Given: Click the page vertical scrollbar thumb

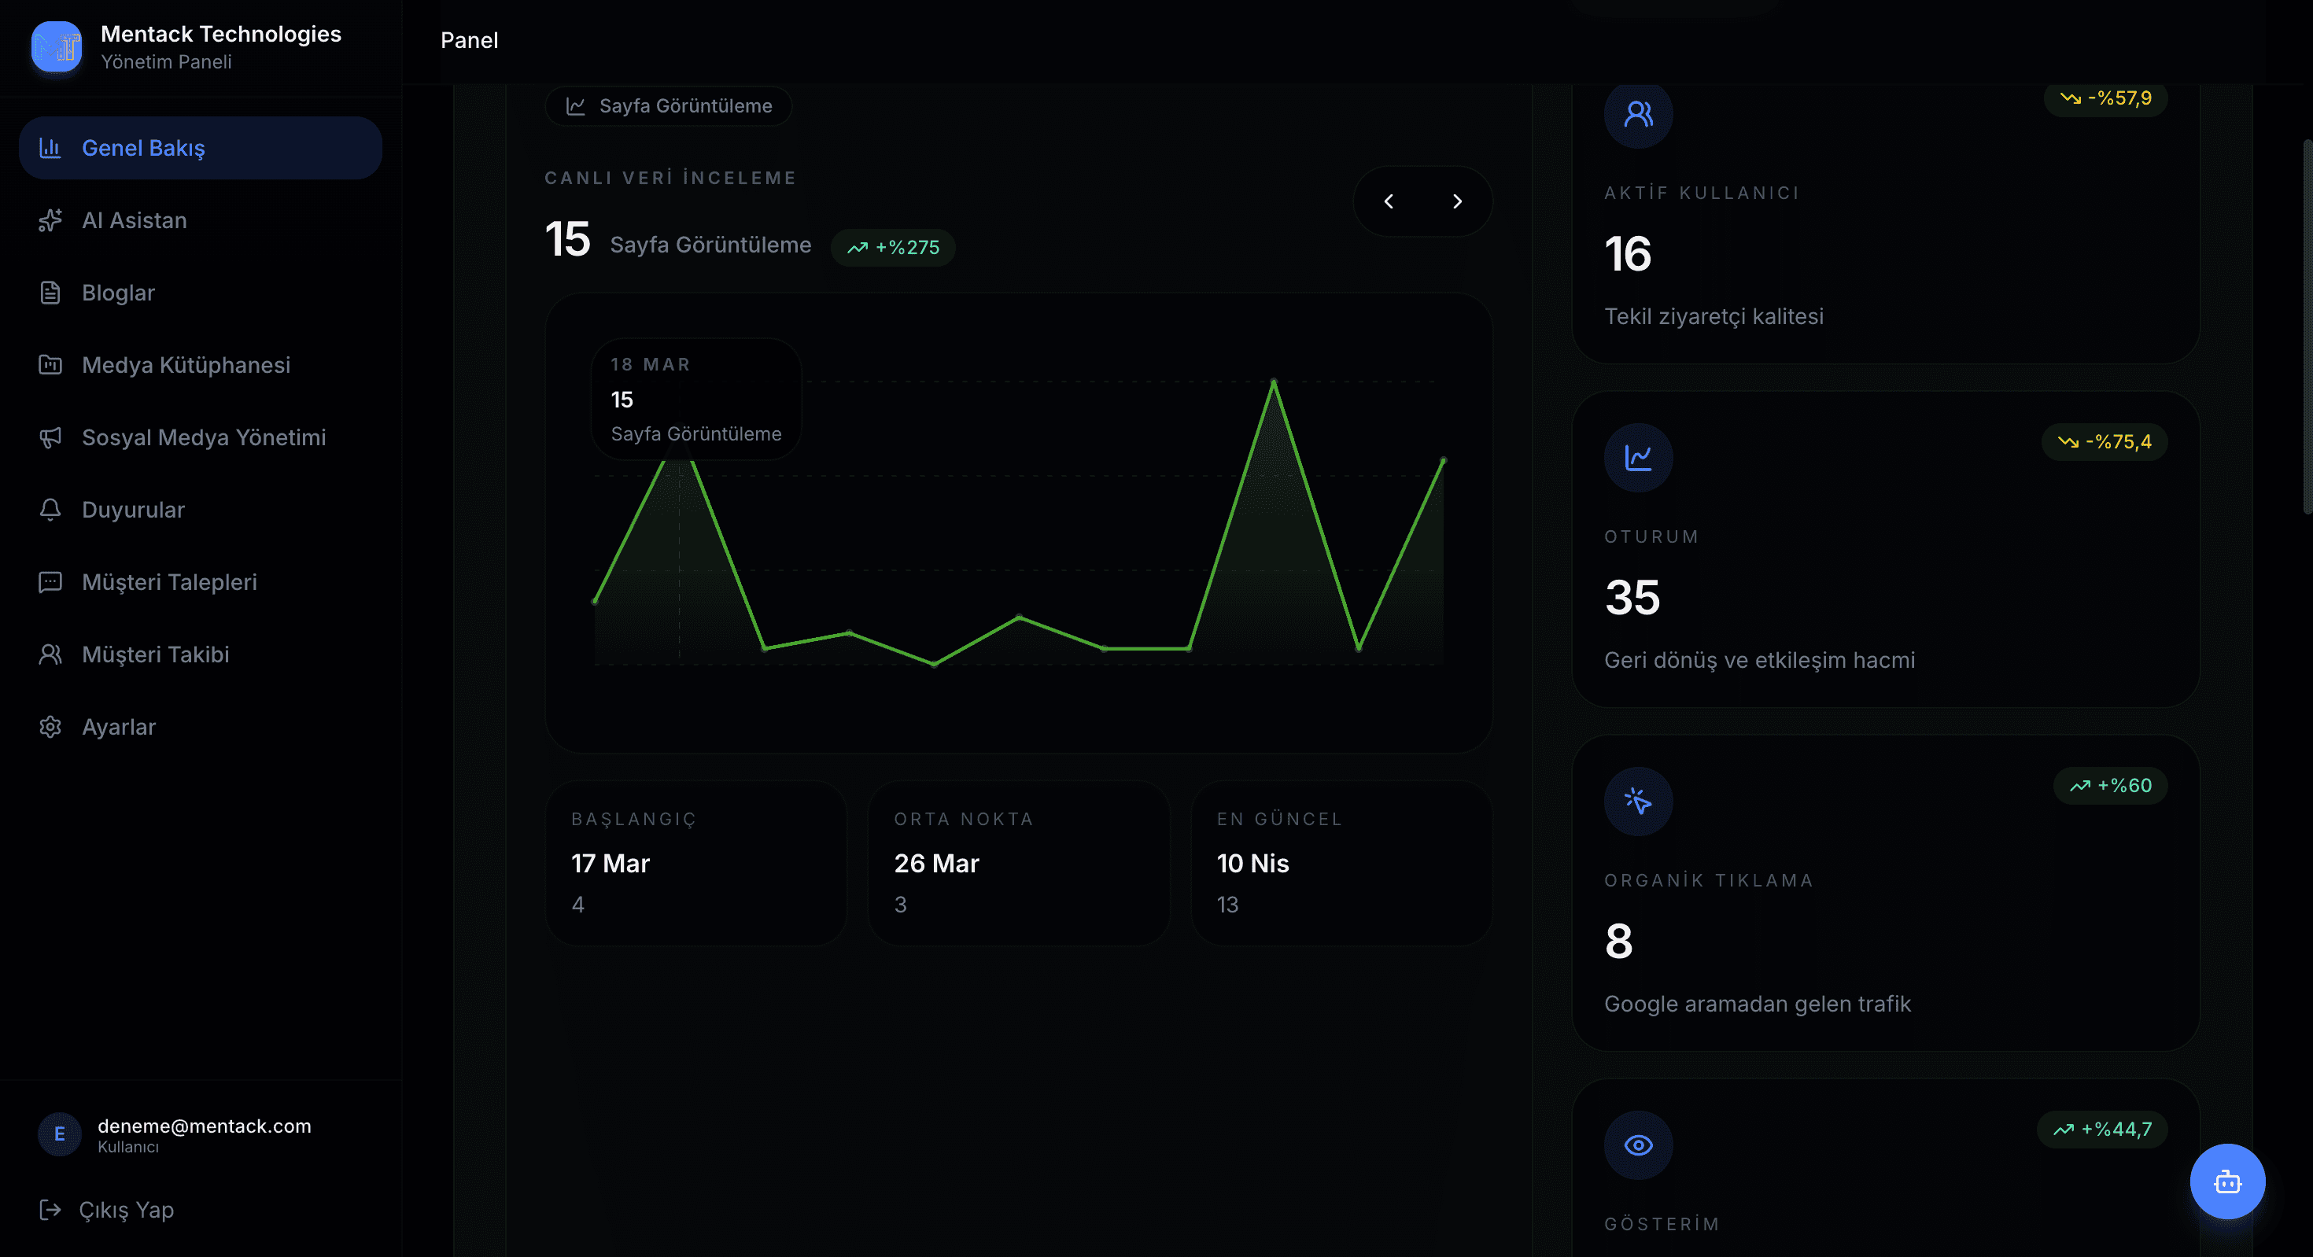Looking at the screenshot, I should [2307, 326].
